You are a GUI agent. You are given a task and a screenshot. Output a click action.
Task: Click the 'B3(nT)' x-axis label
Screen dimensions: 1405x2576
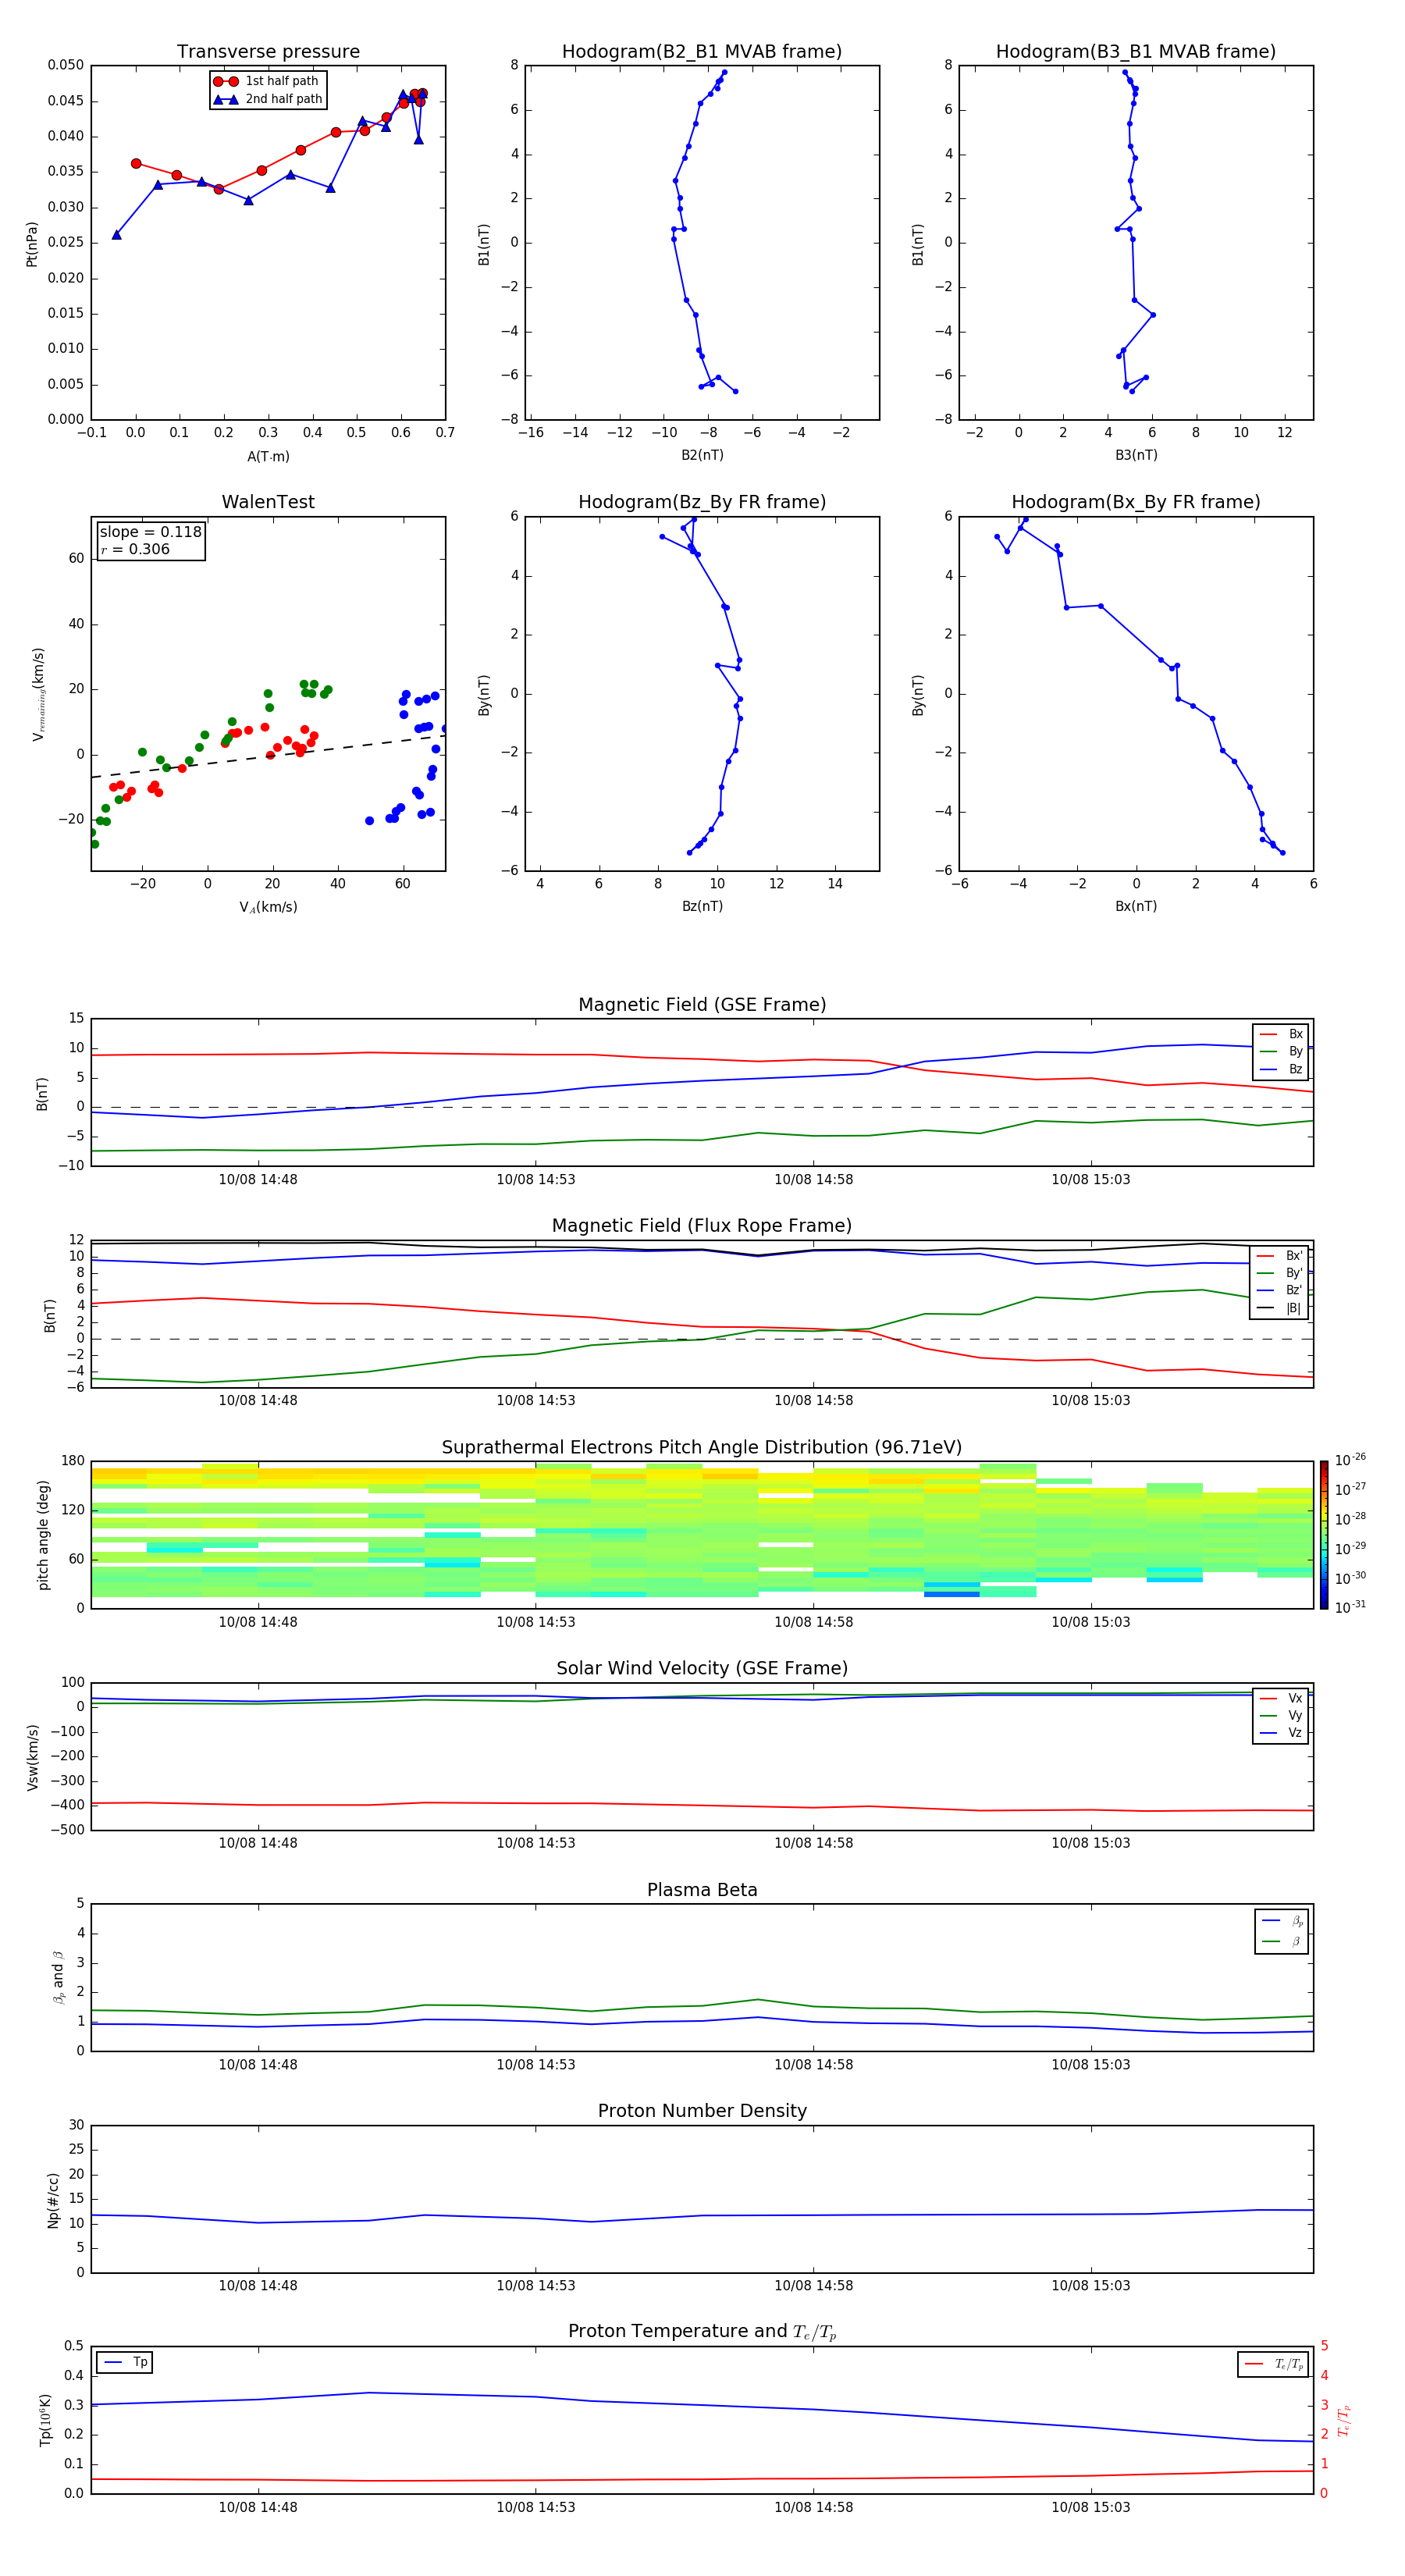(1136, 455)
